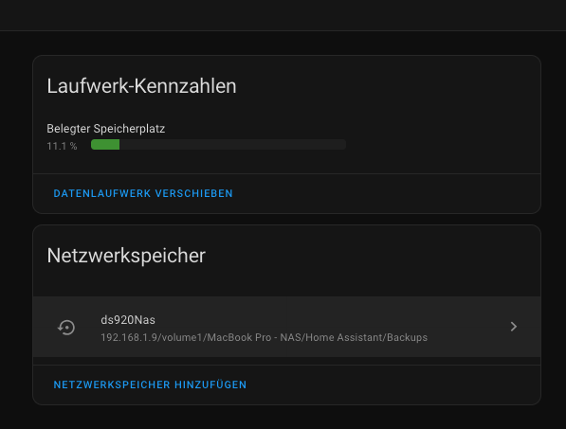
Task: Click the Laufwerk-Kennzahlen card heading
Action: pos(141,86)
